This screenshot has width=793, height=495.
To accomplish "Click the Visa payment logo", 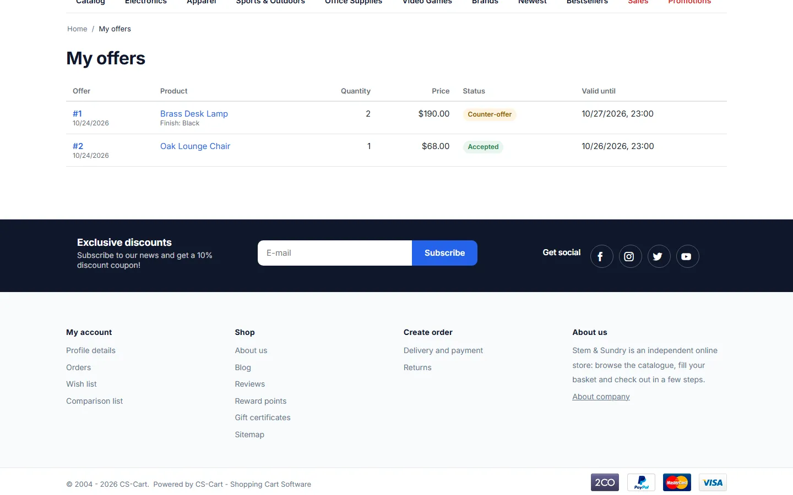I will pyautogui.click(x=713, y=482).
